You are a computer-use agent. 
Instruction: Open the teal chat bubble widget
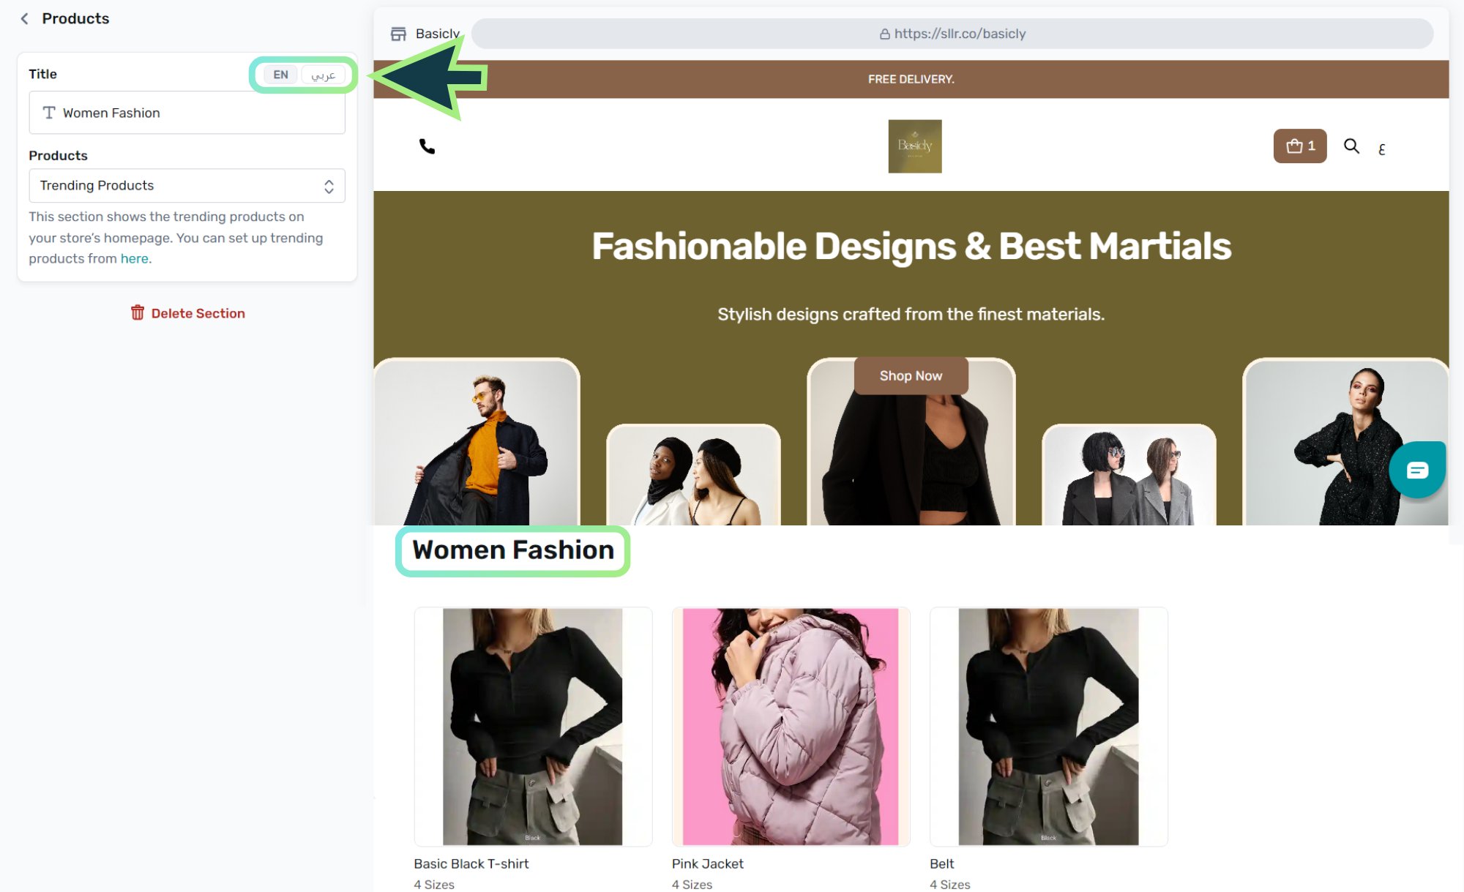1416,470
